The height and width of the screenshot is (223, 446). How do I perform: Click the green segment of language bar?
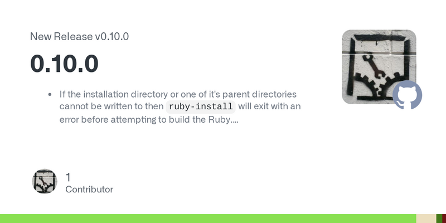[208, 219]
